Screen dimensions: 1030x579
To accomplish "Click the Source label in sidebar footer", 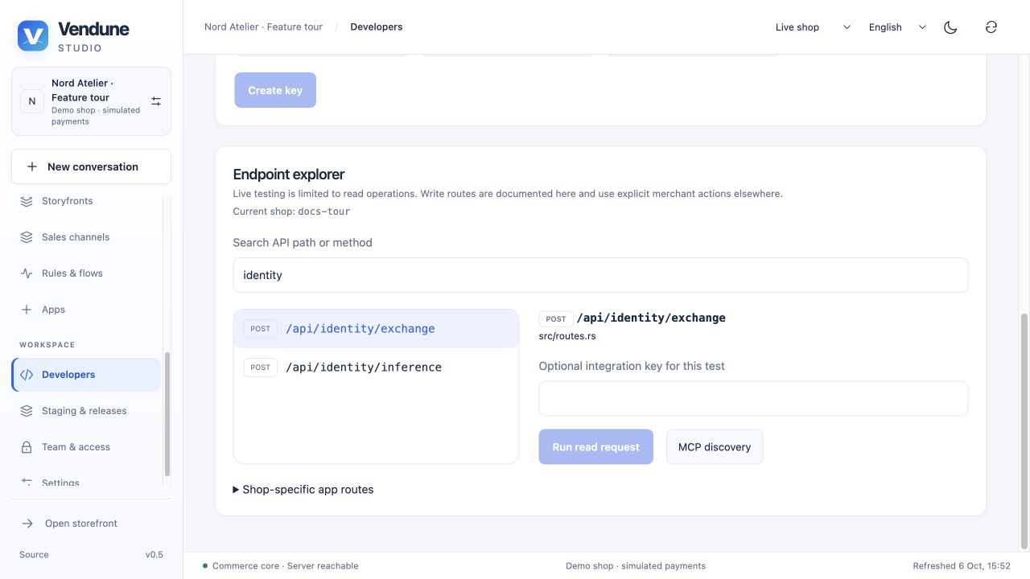I will tap(34, 555).
